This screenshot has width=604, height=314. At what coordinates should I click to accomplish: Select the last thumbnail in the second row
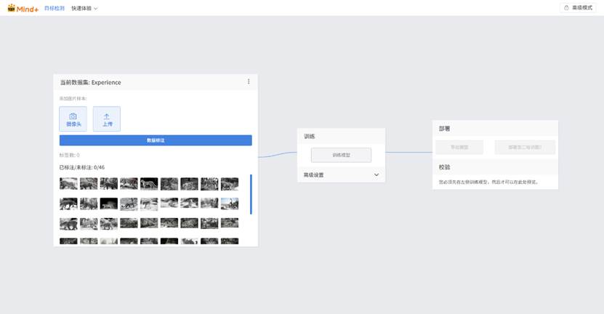point(230,204)
